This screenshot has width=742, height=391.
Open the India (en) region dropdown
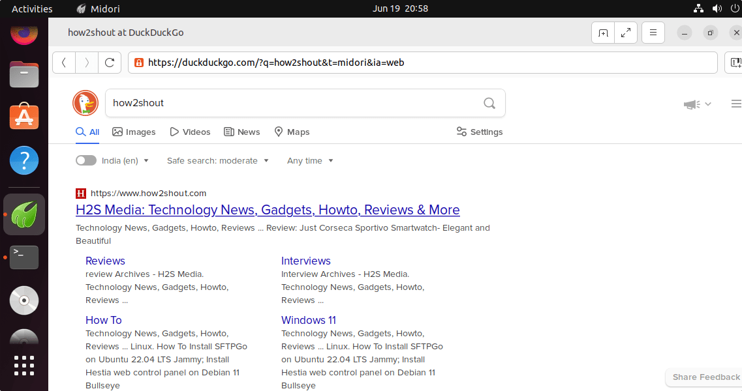(x=126, y=160)
